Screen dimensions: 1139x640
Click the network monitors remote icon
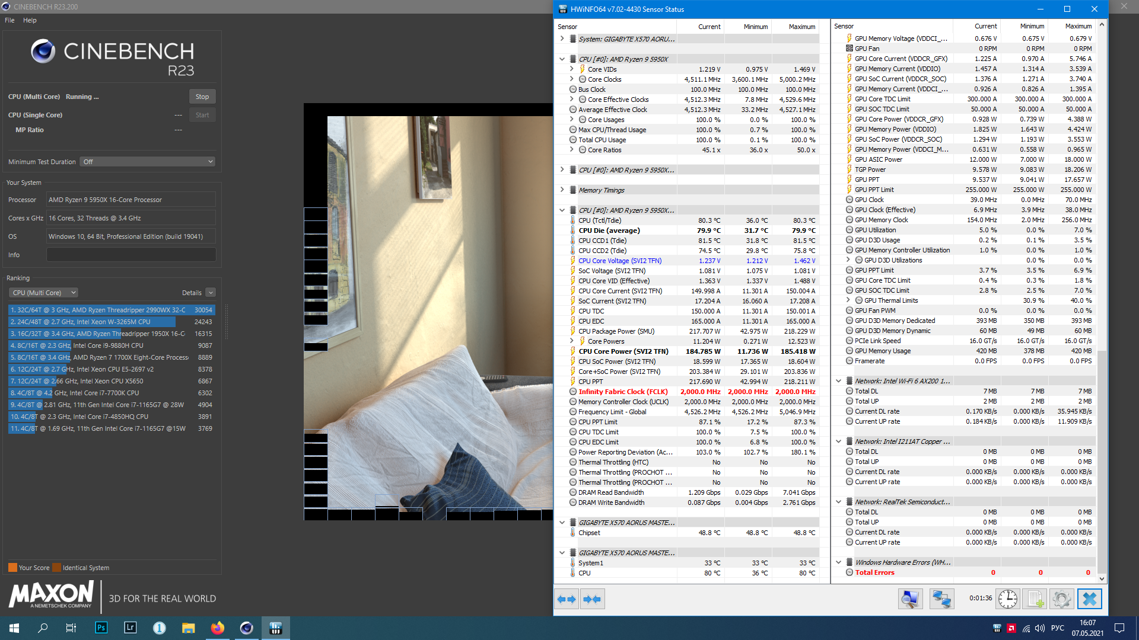click(941, 599)
